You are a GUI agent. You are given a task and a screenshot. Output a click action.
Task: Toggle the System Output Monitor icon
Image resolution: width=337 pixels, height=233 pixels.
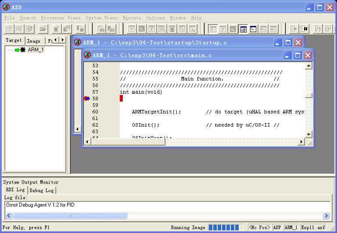(243, 29)
